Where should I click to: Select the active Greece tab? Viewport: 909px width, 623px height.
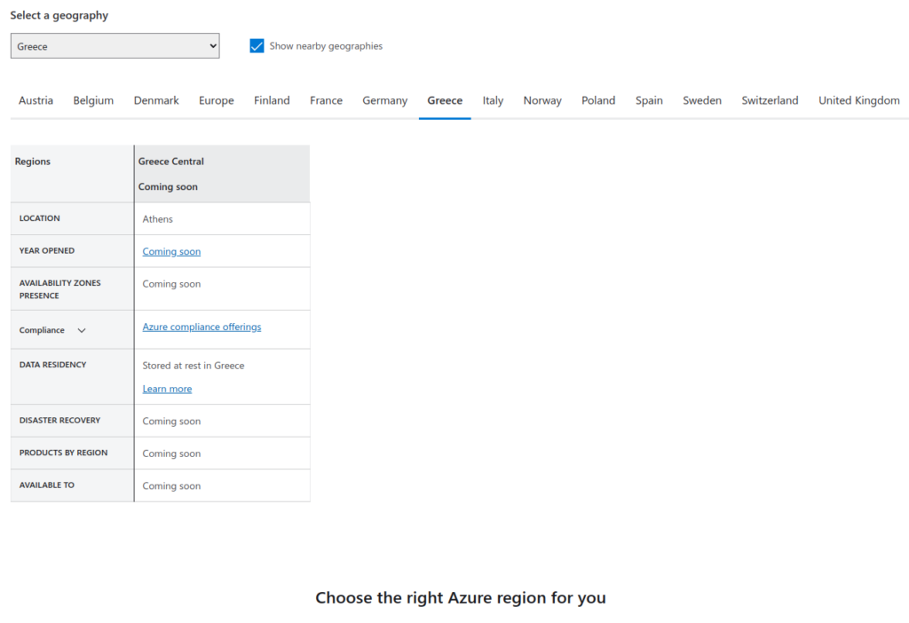pos(445,100)
